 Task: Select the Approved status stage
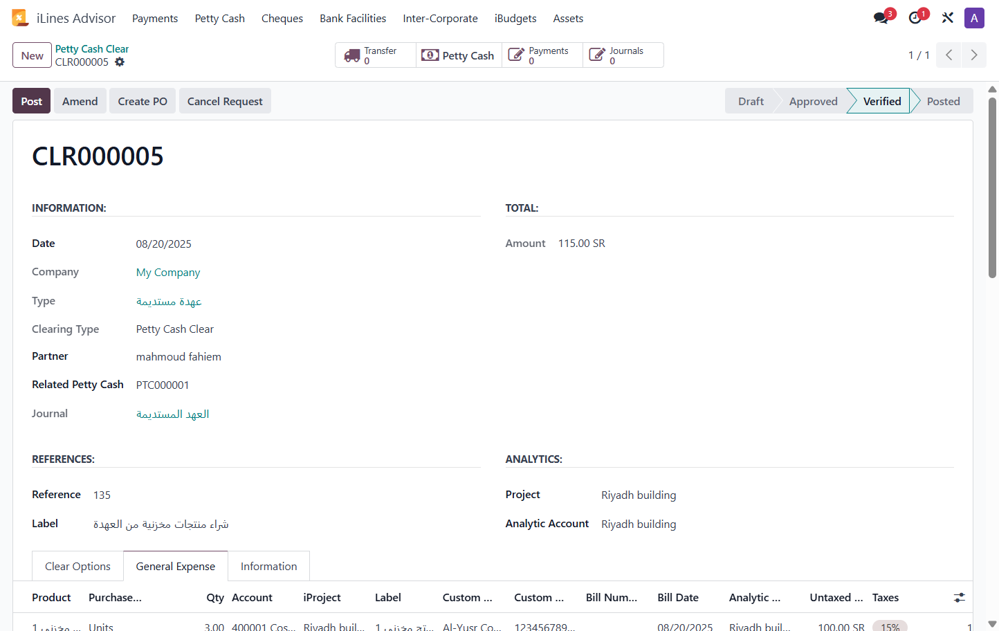[814, 101]
